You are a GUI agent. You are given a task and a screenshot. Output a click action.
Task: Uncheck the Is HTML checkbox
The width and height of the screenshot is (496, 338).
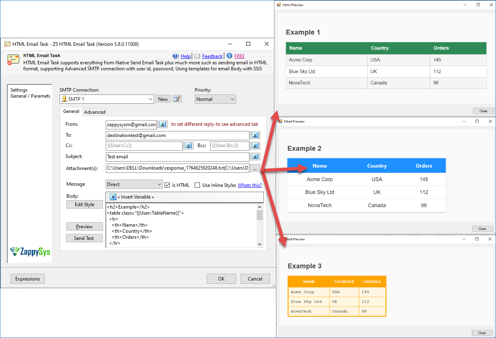click(167, 185)
